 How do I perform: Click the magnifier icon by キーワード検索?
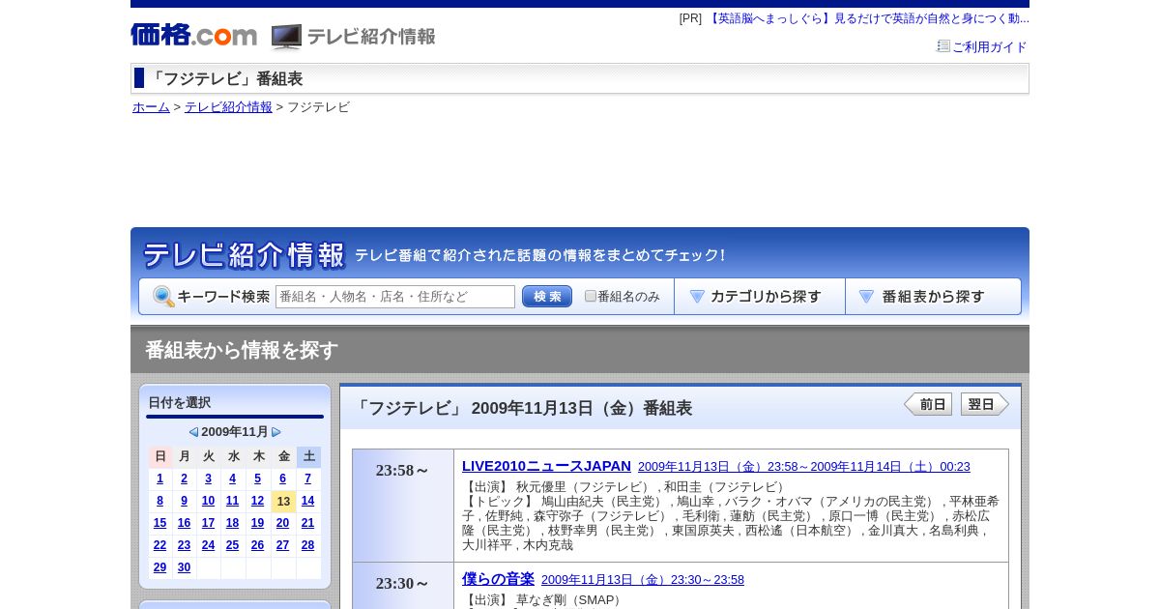(163, 297)
